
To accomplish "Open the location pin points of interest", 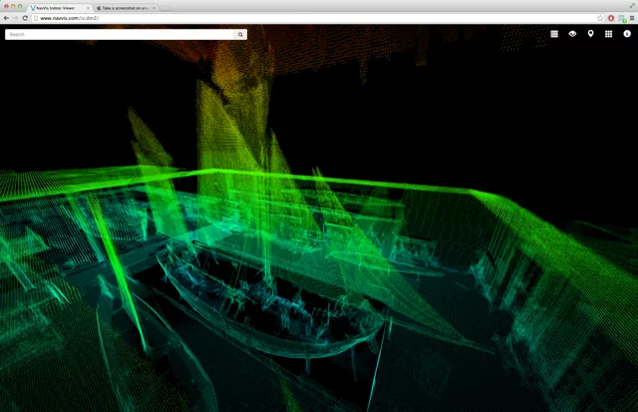I will [x=590, y=34].
